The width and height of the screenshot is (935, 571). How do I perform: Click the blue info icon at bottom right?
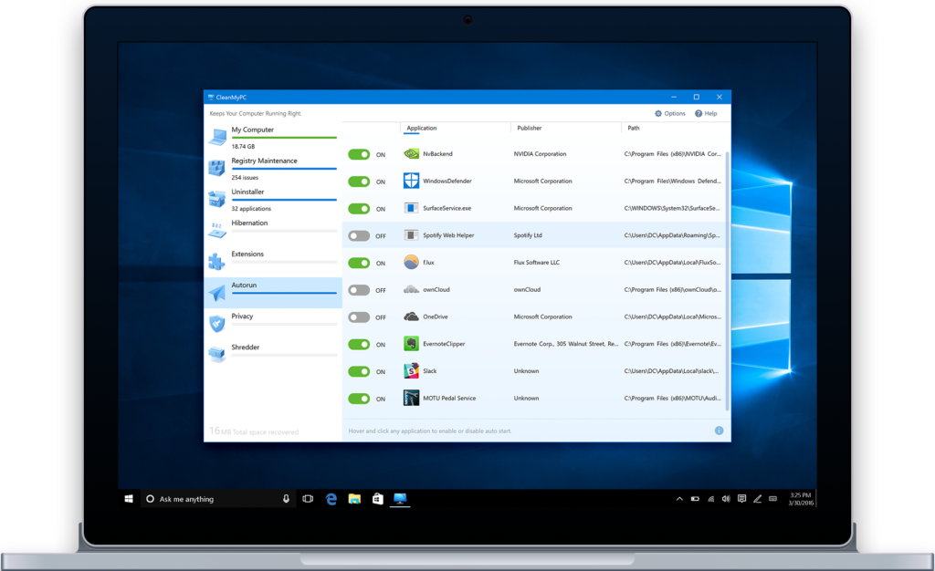tap(720, 431)
